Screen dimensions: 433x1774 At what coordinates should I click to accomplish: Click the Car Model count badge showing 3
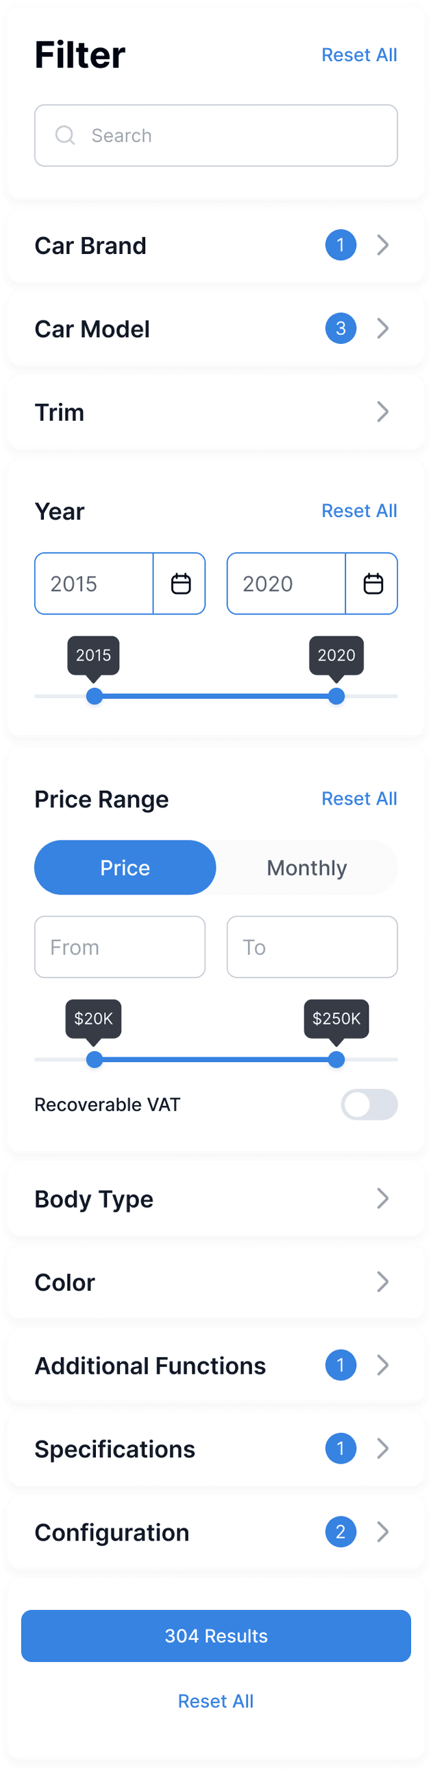[341, 328]
